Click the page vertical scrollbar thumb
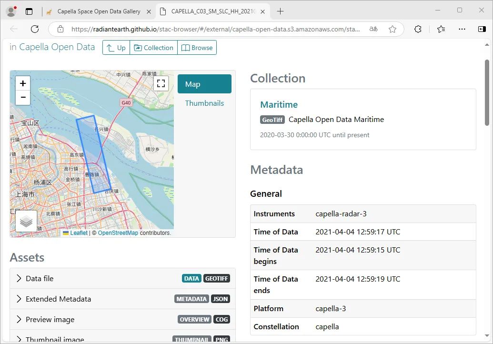Screen dimensions: 493x344 (487, 93)
